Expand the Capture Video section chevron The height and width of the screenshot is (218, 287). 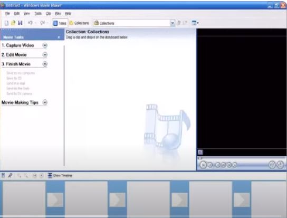45,45
